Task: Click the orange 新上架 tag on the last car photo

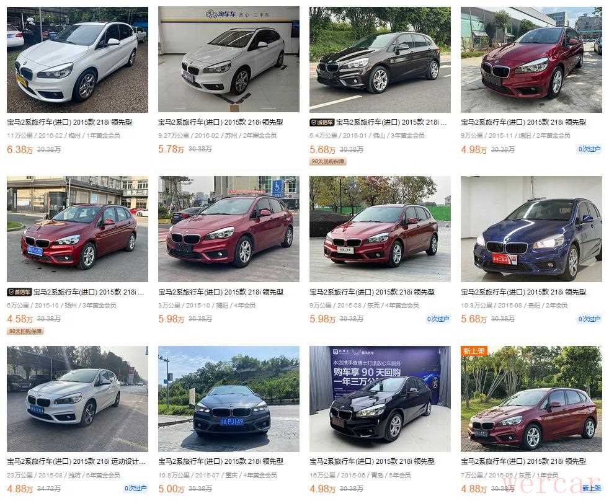Action: (x=474, y=351)
